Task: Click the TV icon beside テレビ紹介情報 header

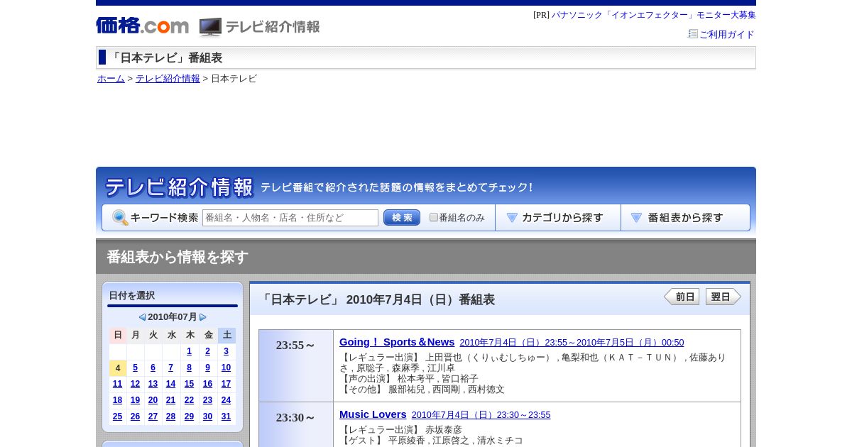Action: (210, 27)
